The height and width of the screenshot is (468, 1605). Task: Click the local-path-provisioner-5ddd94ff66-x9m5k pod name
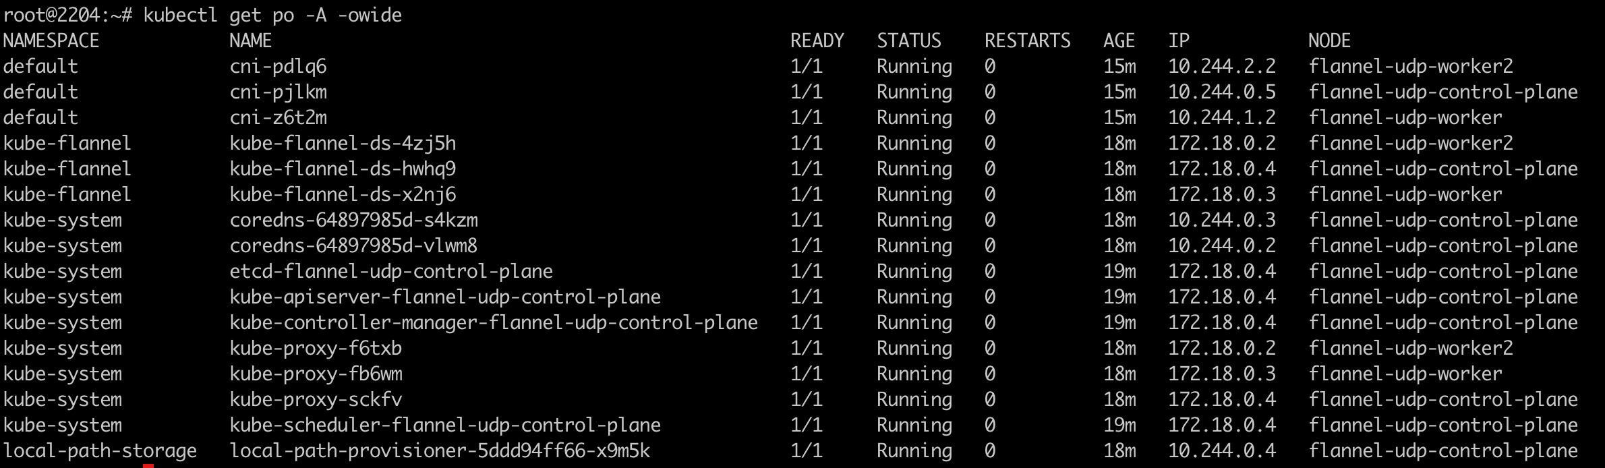click(440, 450)
